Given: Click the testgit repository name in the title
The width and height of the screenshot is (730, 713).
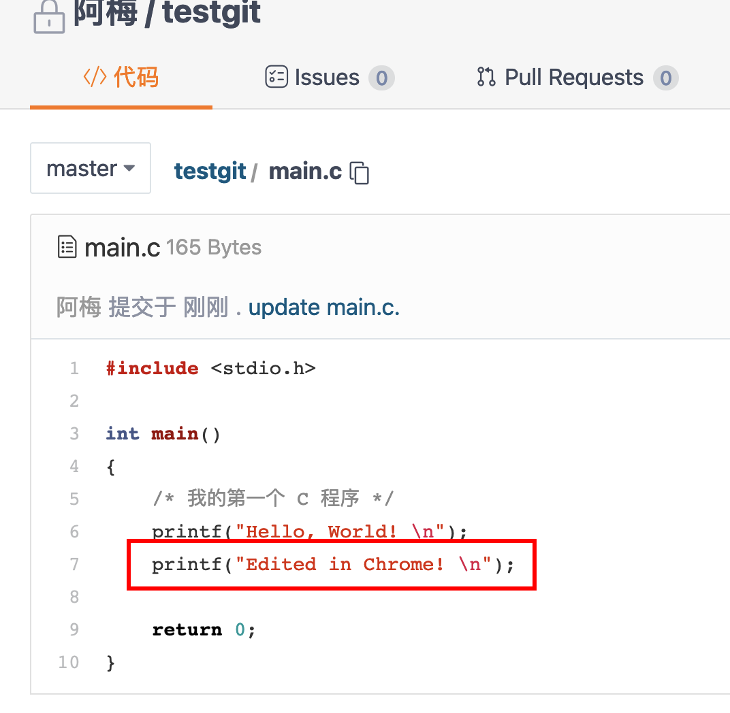Looking at the screenshot, I should pos(212,12).
